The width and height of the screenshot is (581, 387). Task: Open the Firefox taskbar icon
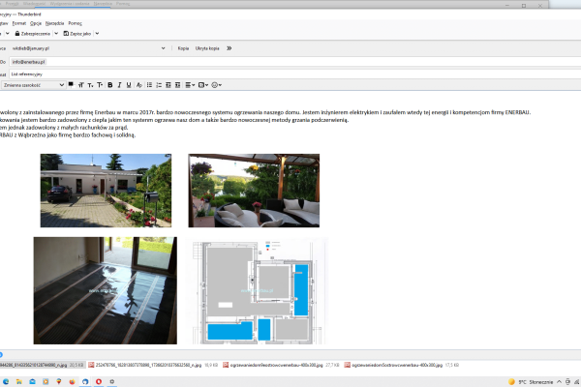point(72,381)
